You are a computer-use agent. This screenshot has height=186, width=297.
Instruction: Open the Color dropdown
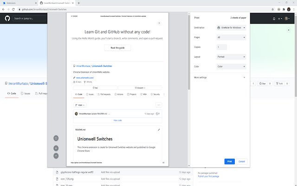pyautogui.click(x=231, y=66)
